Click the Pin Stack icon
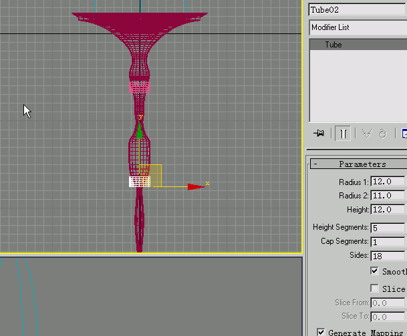 pos(319,134)
